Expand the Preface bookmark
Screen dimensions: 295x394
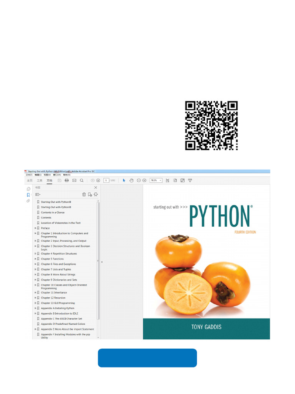point(35,228)
